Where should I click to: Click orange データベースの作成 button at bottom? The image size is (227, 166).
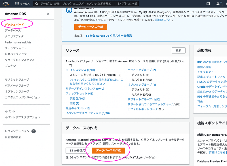pos(108,150)
